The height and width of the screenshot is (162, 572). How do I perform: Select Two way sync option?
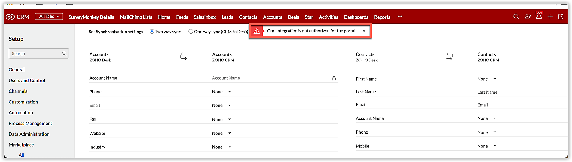coord(152,32)
